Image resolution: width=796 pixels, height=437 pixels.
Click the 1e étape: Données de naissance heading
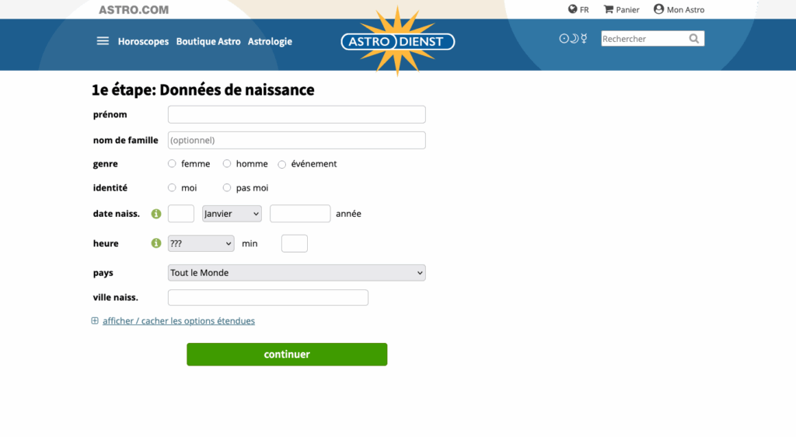[203, 90]
